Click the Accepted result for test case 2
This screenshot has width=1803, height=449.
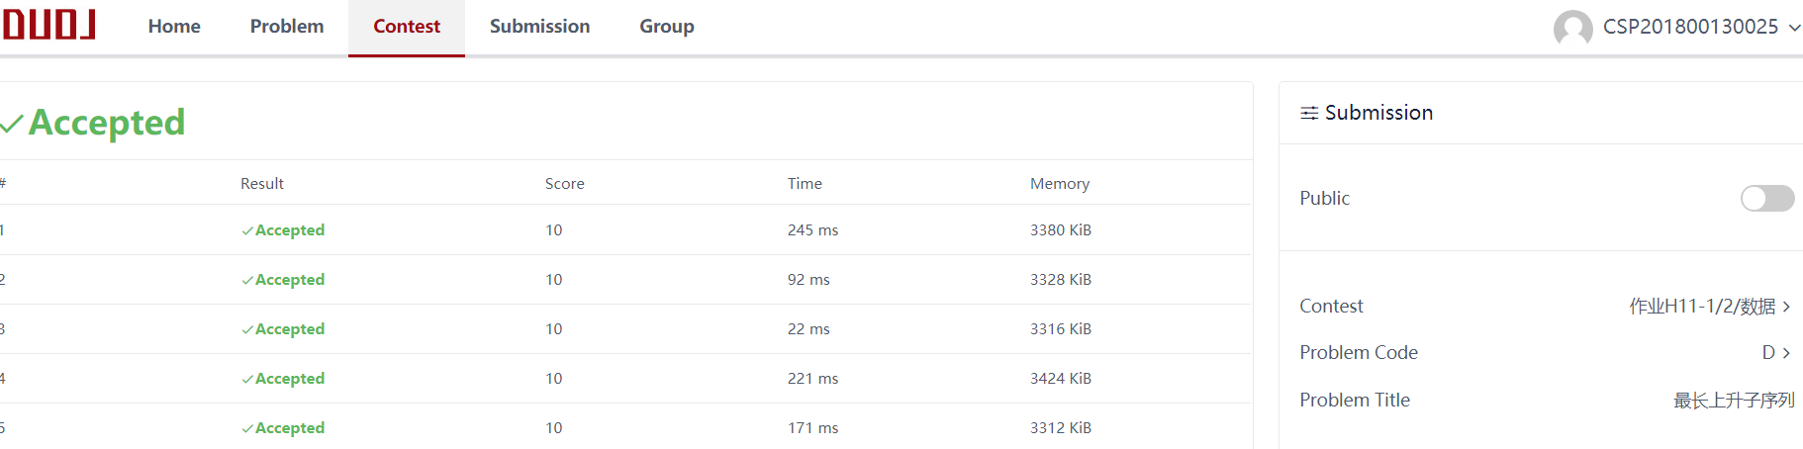tap(289, 280)
